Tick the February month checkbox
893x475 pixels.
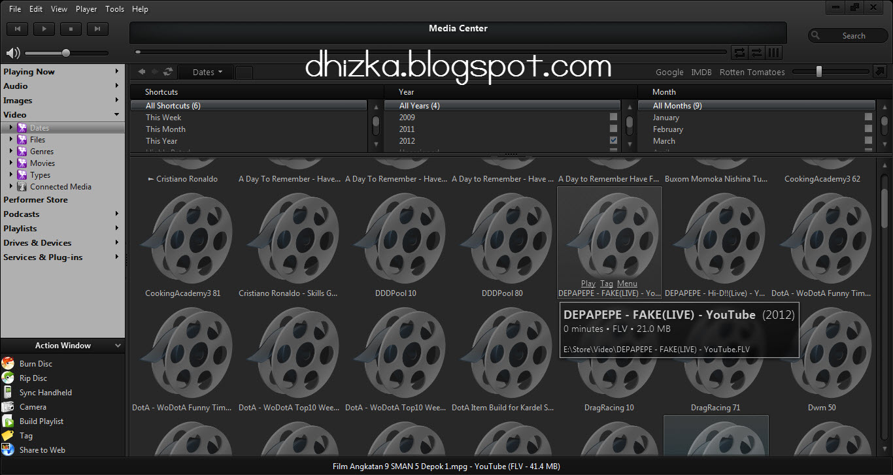(x=868, y=129)
